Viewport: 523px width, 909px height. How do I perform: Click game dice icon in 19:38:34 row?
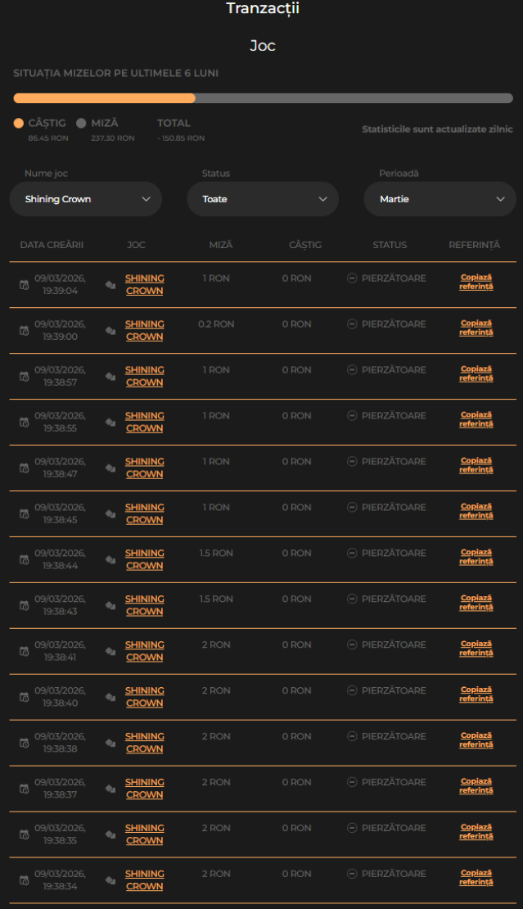tap(110, 880)
